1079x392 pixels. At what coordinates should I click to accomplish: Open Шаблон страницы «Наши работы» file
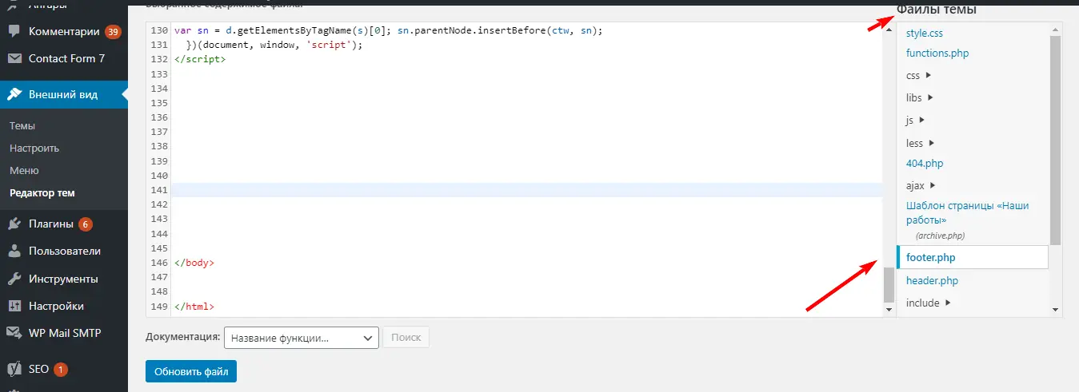point(968,212)
